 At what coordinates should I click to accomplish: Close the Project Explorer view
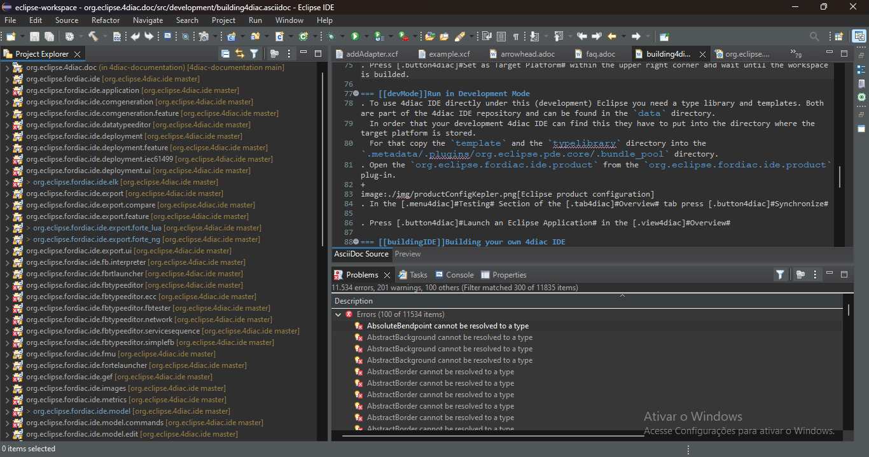click(77, 55)
